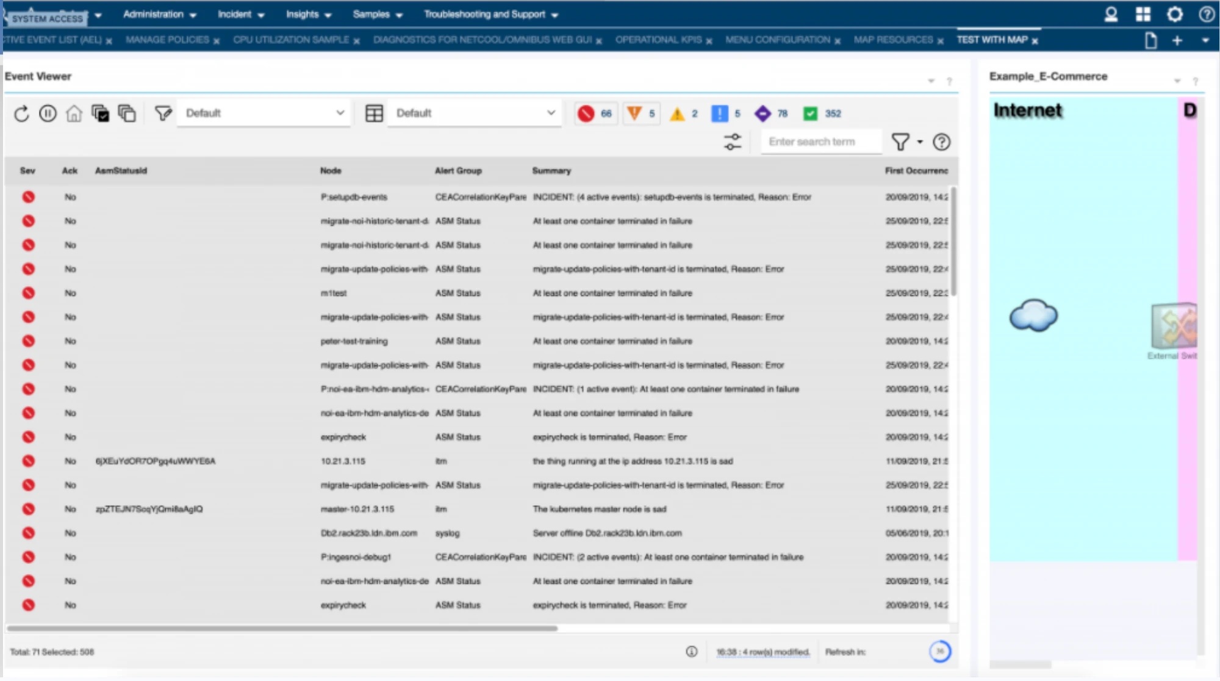
Task: Toggle indeterminate severity filter showing 78
Action: (x=771, y=113)
